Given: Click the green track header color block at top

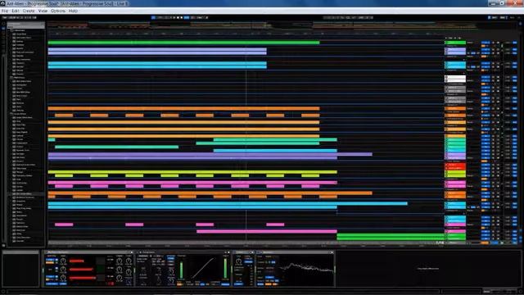Looking at the screenshot, I should [455, 43].
